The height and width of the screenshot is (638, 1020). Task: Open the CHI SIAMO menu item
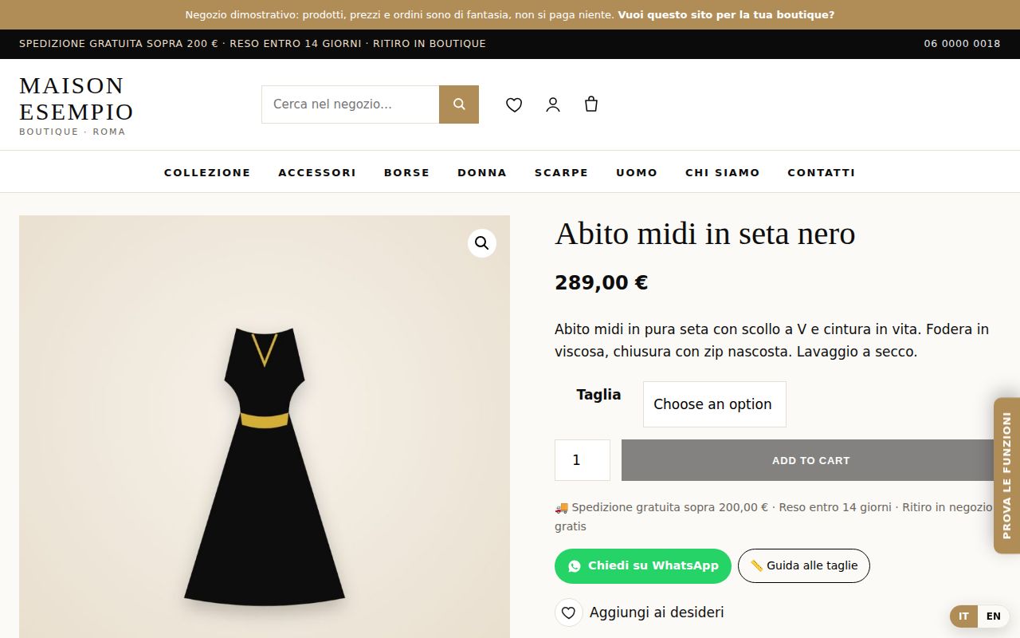coord(723,172)
